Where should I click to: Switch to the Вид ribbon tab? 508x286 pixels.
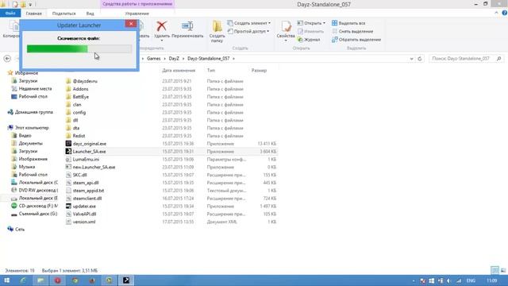pos(90,14)
